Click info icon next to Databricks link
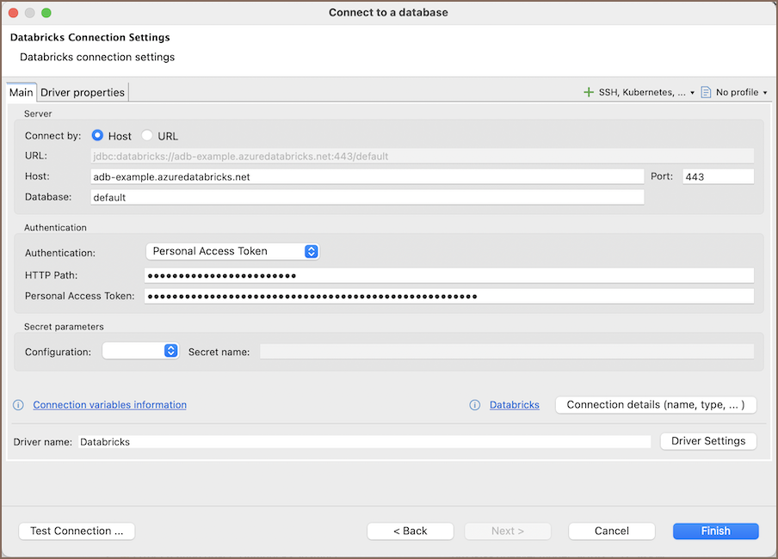The image size is (778, 559). coord(475,405)
